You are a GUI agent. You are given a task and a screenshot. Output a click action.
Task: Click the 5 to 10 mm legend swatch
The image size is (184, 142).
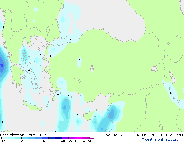point(32,138)
